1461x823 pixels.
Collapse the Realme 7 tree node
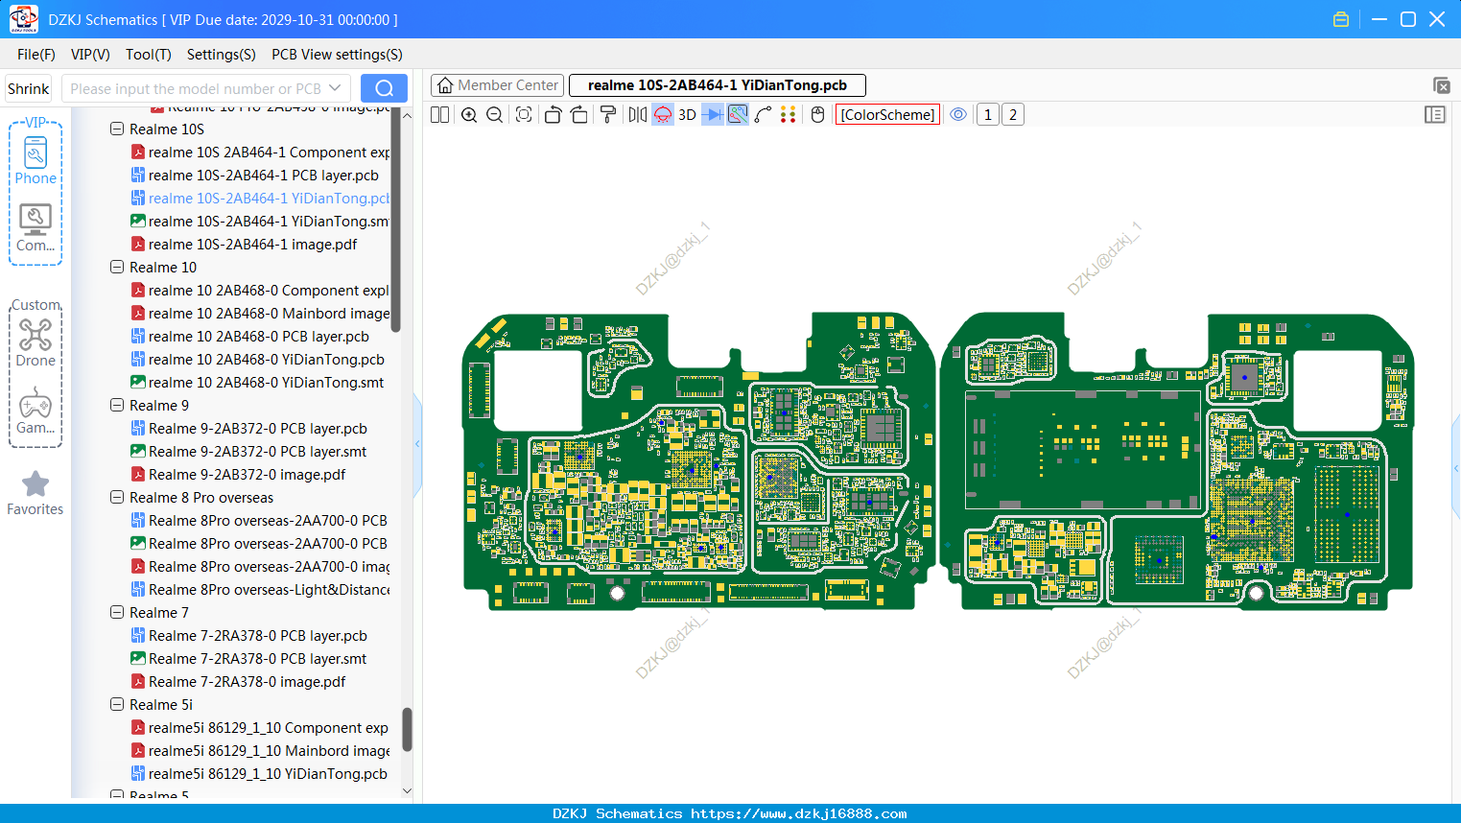pyautogui.click(x=117, y=612)
